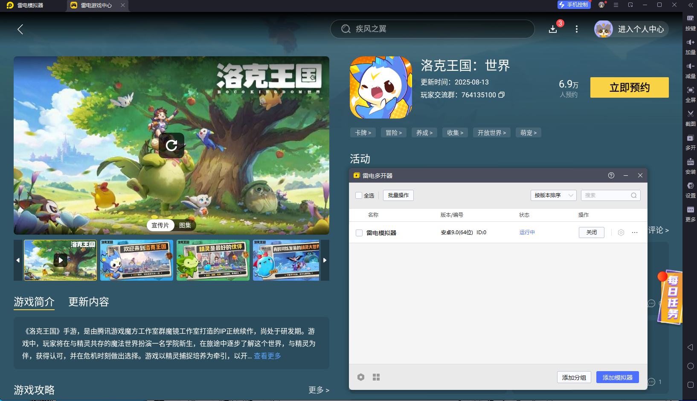
Task: Click the yellow 立即预约 button
Action: coord(629,87)
